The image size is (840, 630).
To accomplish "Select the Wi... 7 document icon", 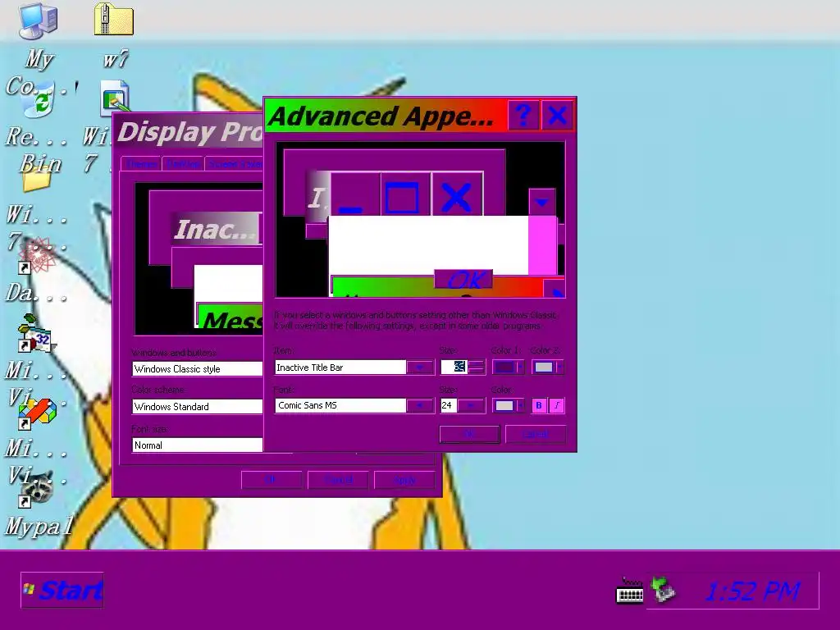I will (x=115, y=98).
